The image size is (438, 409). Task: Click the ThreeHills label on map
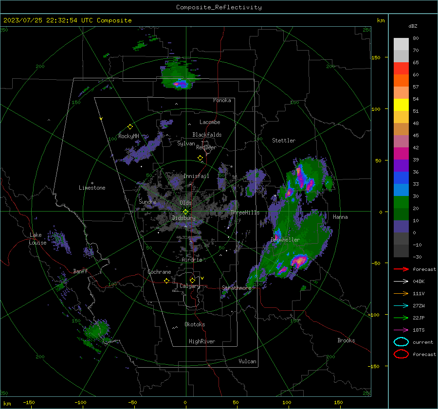click(245, 213)
